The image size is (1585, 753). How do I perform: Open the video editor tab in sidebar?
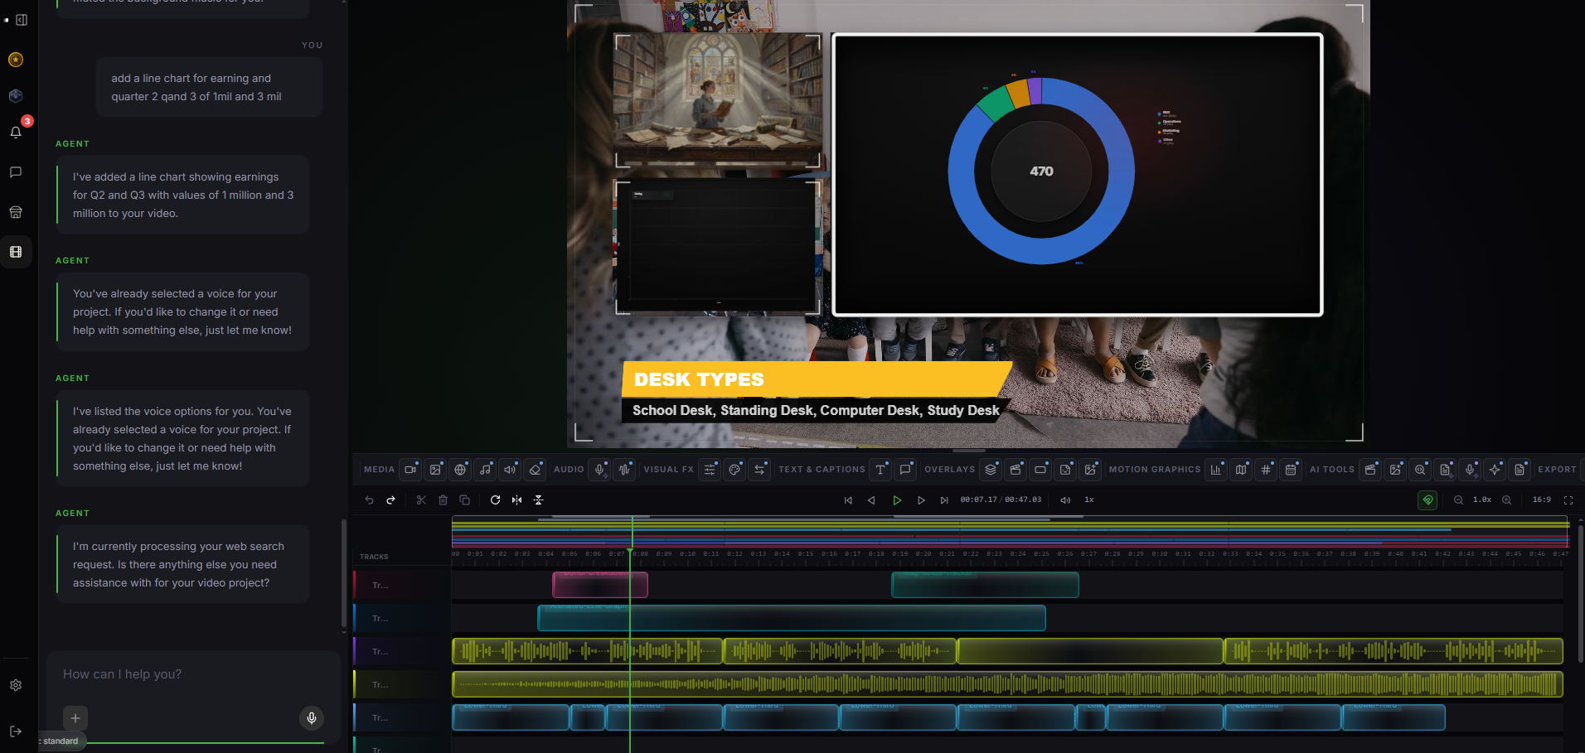click(x=16, y=252)
